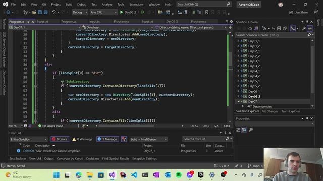Click the Live Share button
Screen dimensions: 323x181
tap(299, 12)
